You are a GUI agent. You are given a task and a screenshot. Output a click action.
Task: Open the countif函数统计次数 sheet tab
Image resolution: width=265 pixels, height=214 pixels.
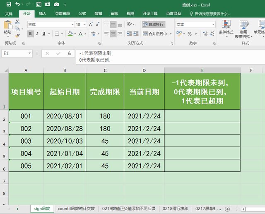point(76,209)
